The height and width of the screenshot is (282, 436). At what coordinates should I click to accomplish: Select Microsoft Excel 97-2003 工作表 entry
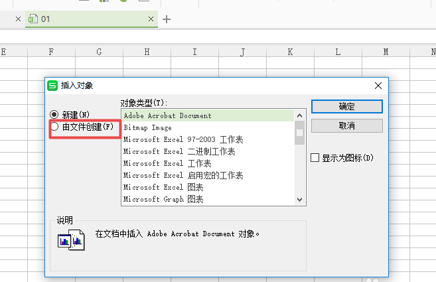(x=208, y=139)
